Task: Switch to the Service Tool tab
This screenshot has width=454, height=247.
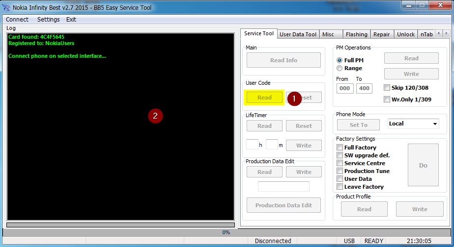Action: [x=259, y=33]
